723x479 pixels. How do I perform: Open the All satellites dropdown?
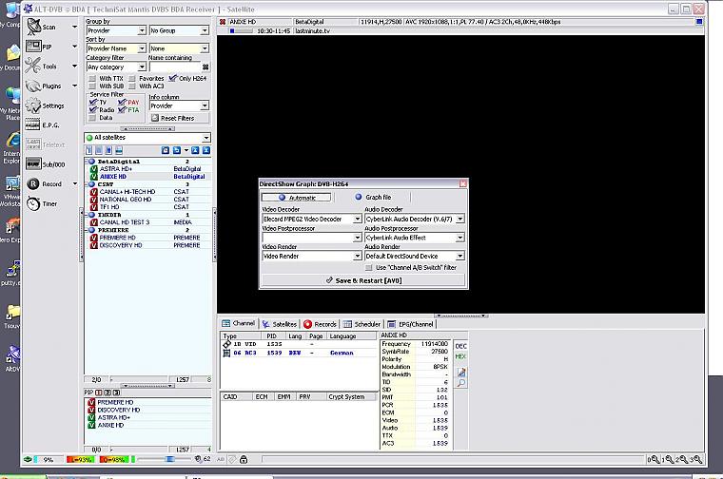pos(205,138)
